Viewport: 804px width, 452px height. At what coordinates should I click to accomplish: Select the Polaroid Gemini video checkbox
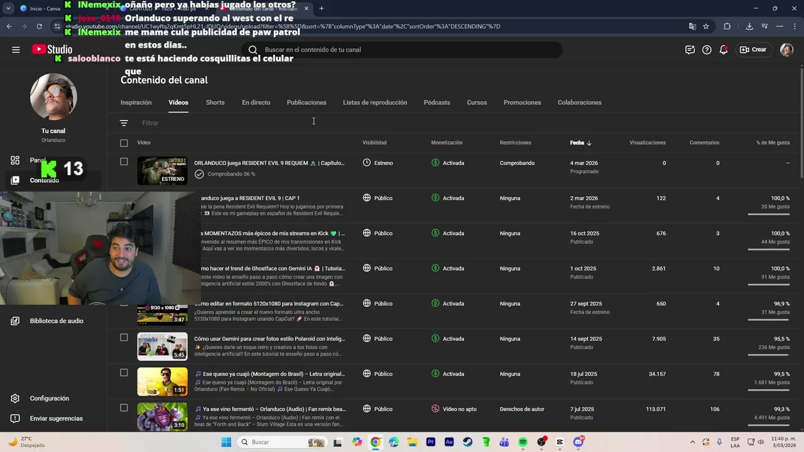point(124,338)
